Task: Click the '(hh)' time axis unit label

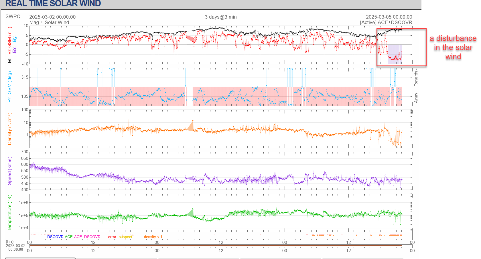Action: tap(10, 242)
